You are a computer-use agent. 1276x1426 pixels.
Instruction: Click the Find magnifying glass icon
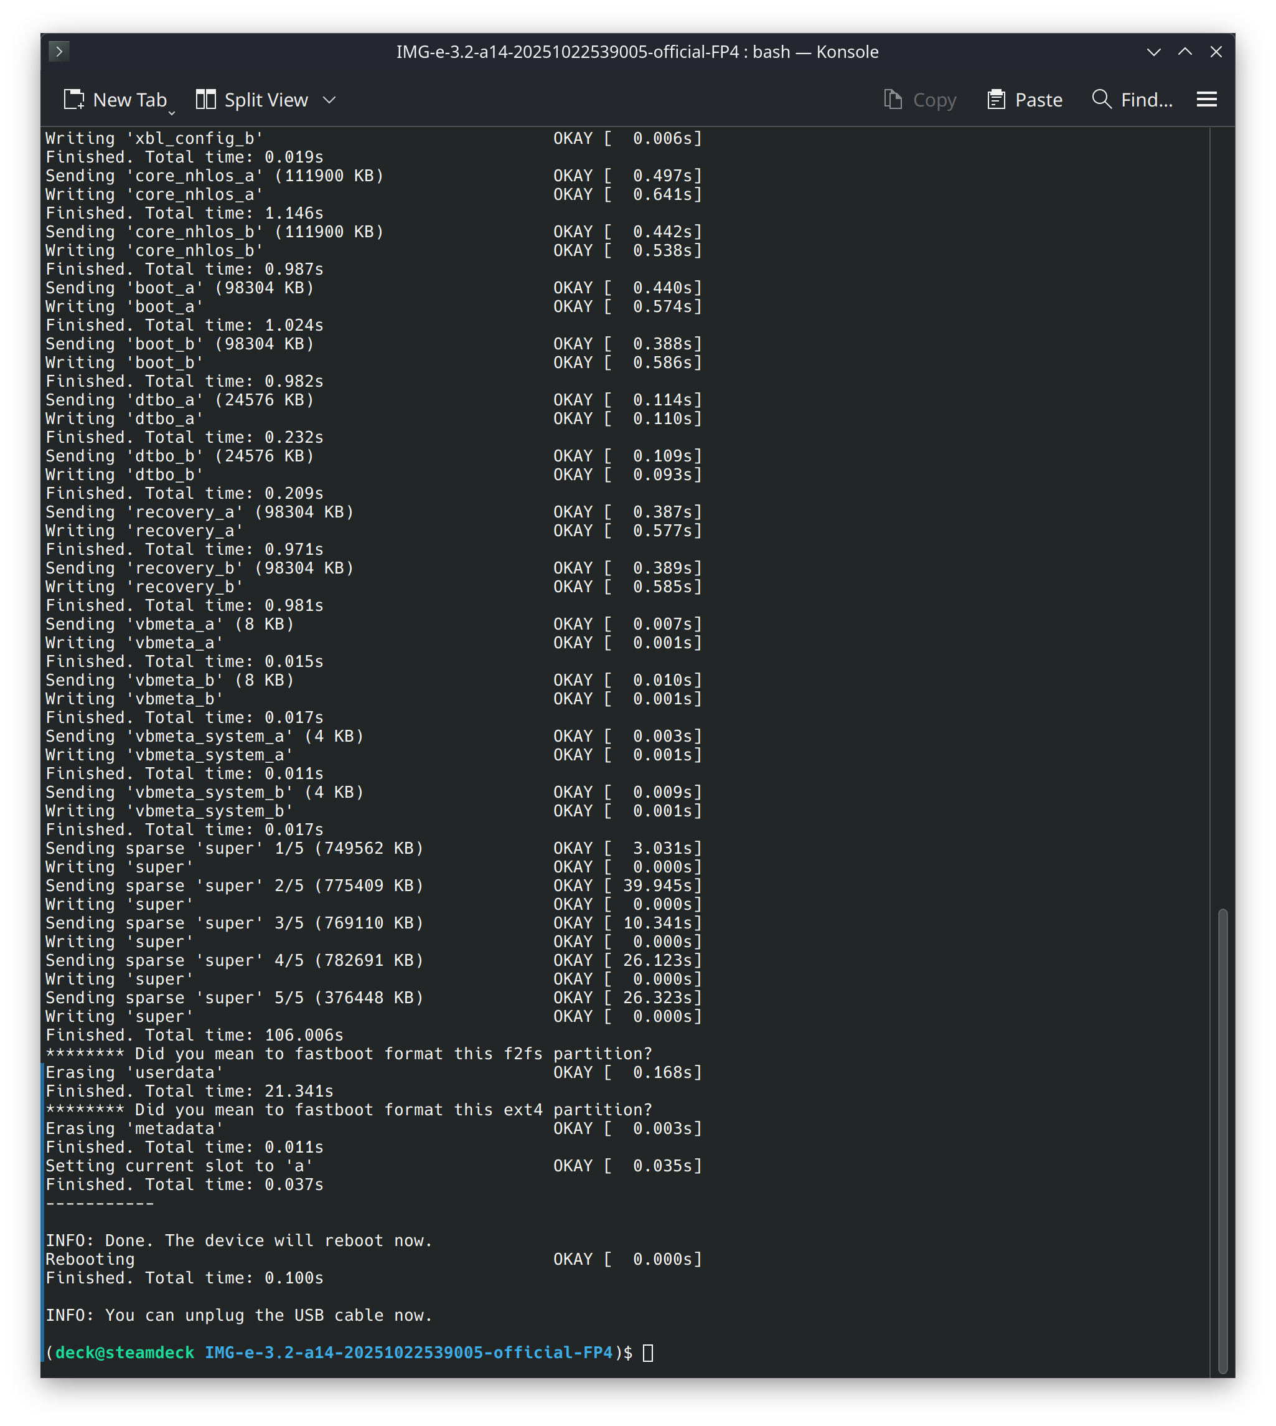pyautogui.click(x=1102, y=100)
